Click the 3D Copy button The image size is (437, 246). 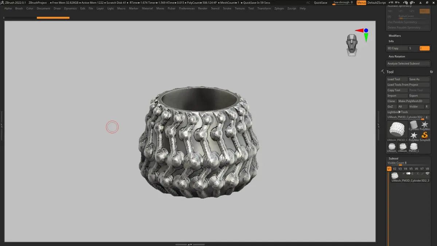pos(397,48)
